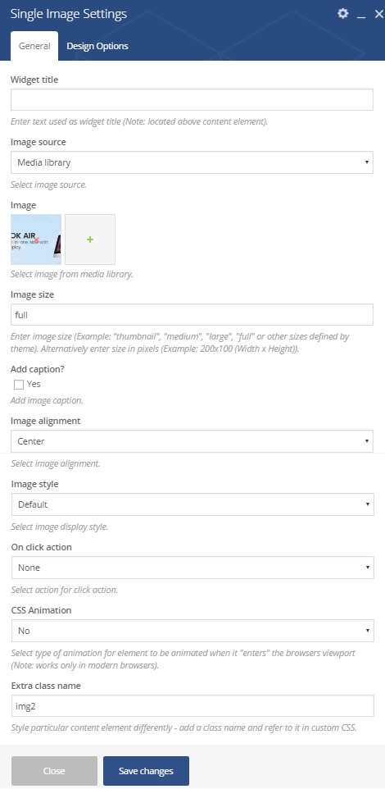Click the Save changes button
385x789 pixels.
click(147, 771)
